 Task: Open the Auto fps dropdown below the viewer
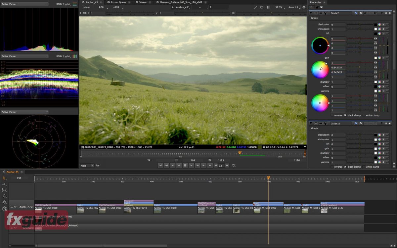point(87,165)
